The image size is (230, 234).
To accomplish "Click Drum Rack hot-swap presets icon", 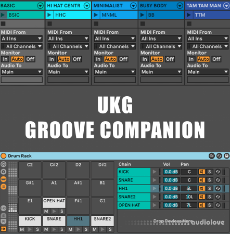I will pyautogui.click(x=219, y=156).
